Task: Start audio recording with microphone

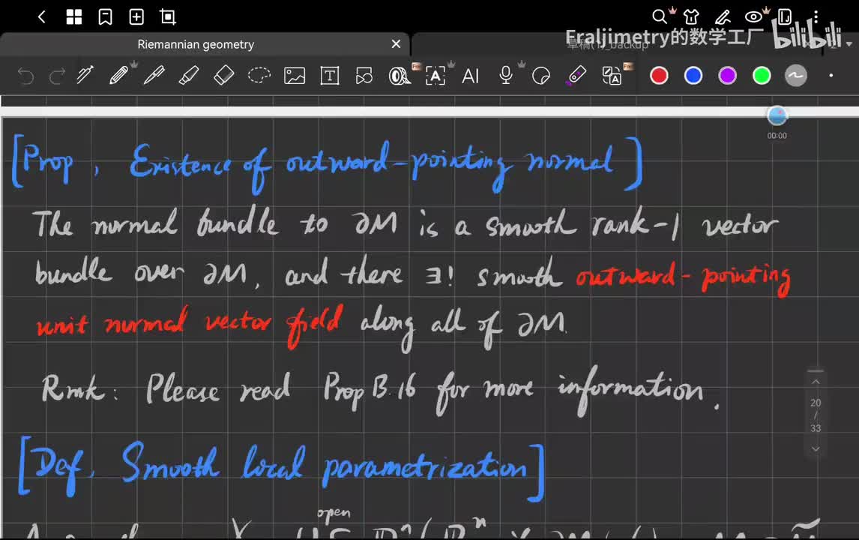Action: 506,75
